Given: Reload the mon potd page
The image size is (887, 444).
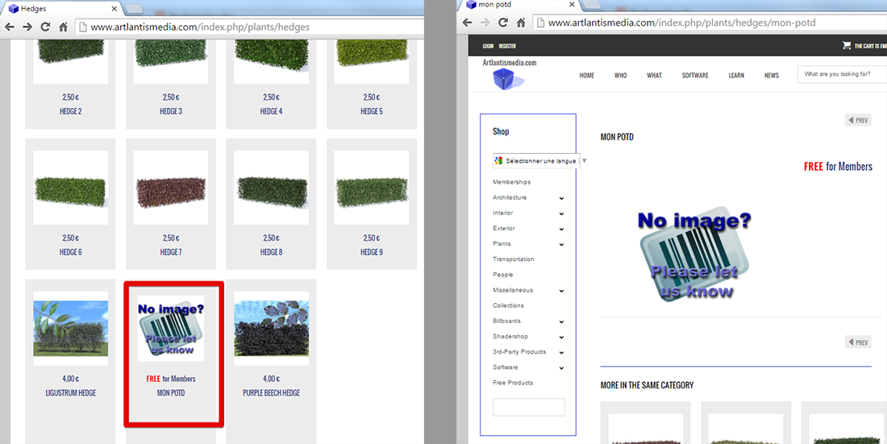Looking at the screenshot, I should (502, 23).
